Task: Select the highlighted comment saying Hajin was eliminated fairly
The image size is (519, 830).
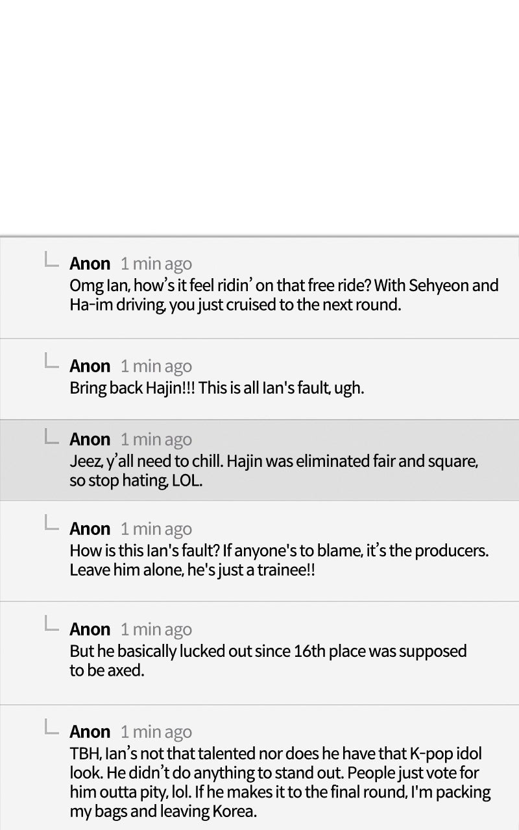Action: point(273,471)
